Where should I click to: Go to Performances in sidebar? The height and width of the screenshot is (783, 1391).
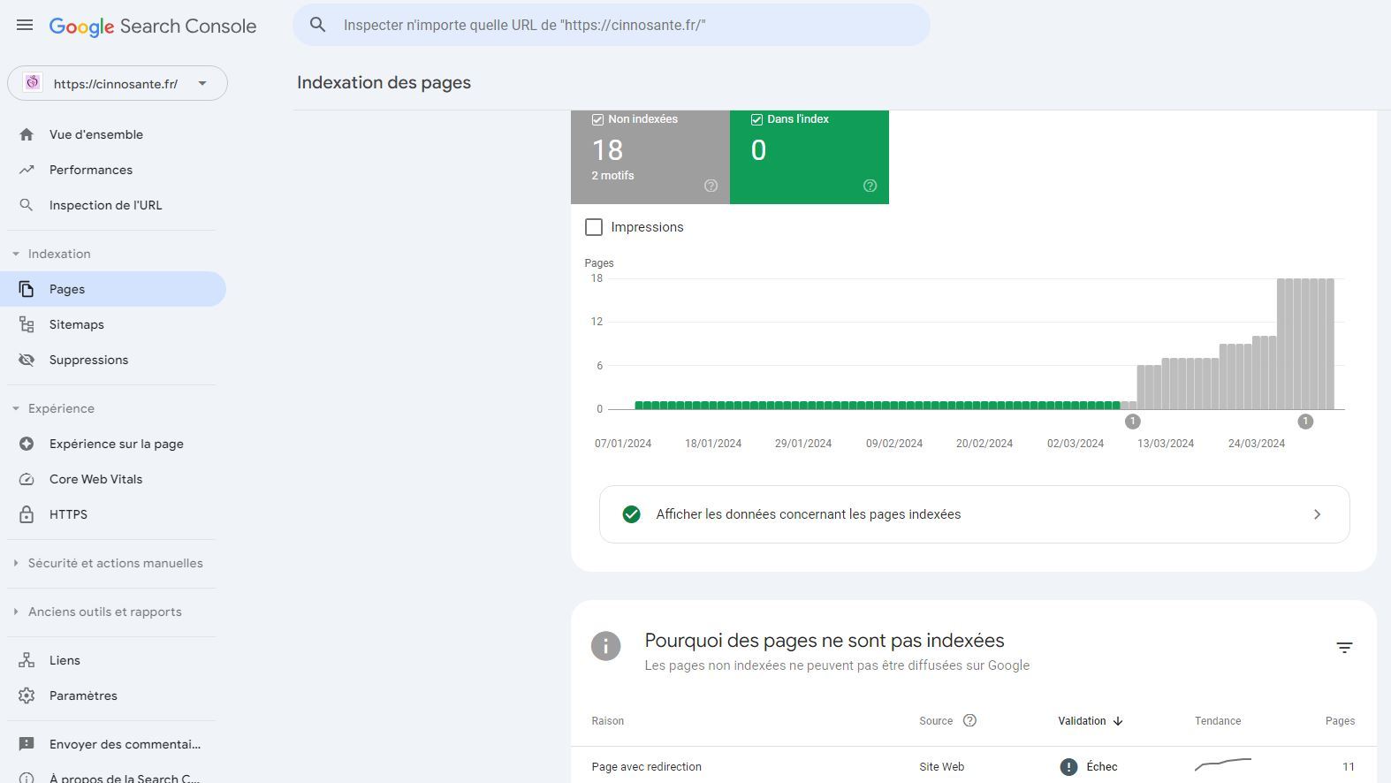(90, 170)
